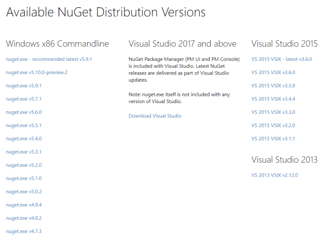This screenshot has width=330, height=238.
Task: Click the nuget.exe v4.8.2 link
Action: click(x=24, y=218)
